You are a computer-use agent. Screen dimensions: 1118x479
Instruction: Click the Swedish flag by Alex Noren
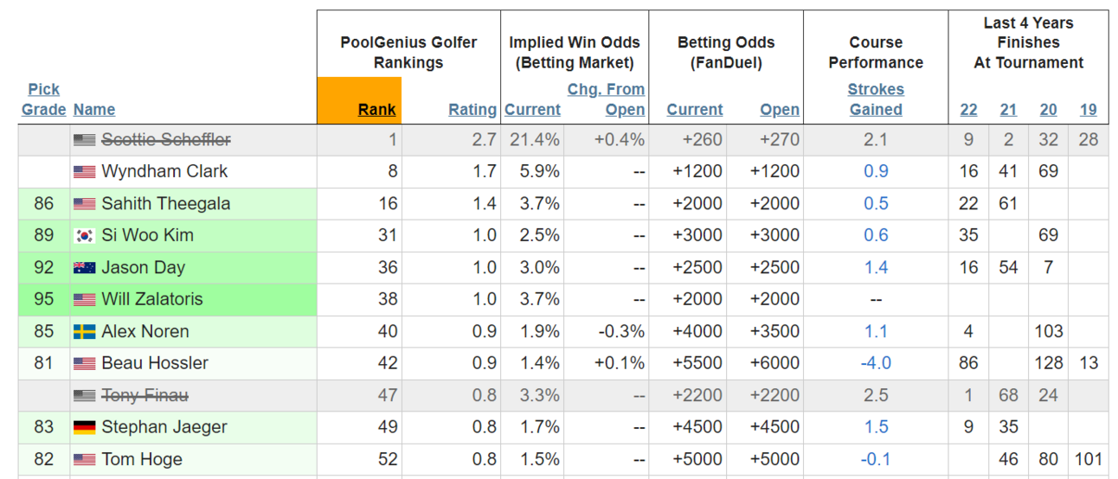tap(84, 331)
